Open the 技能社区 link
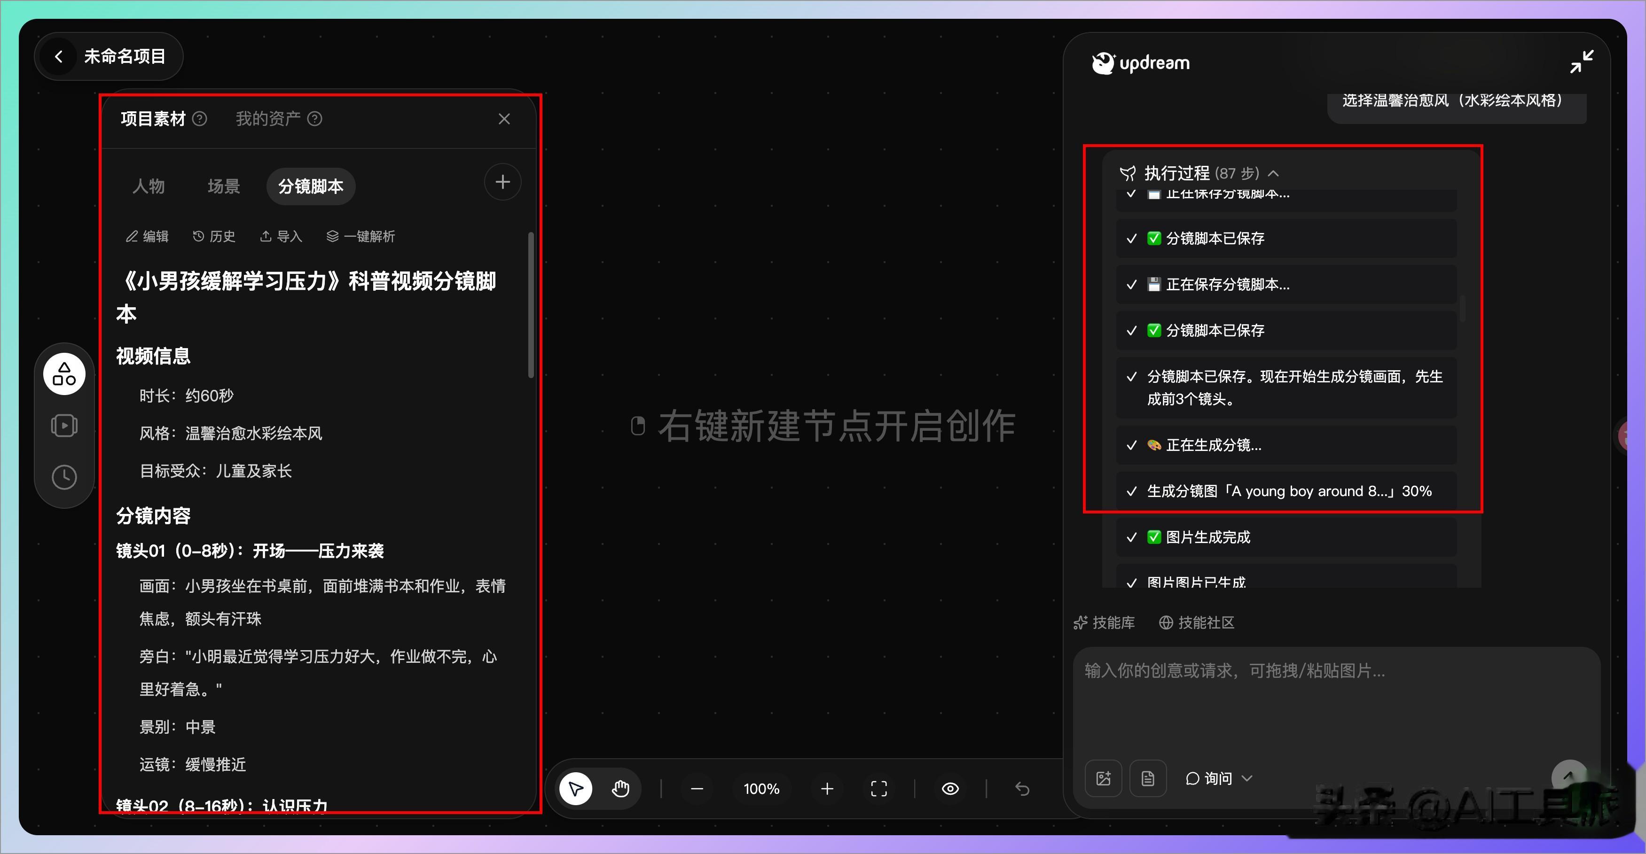The width and height of the screenshot is (1646, 854). (1196, 622)
